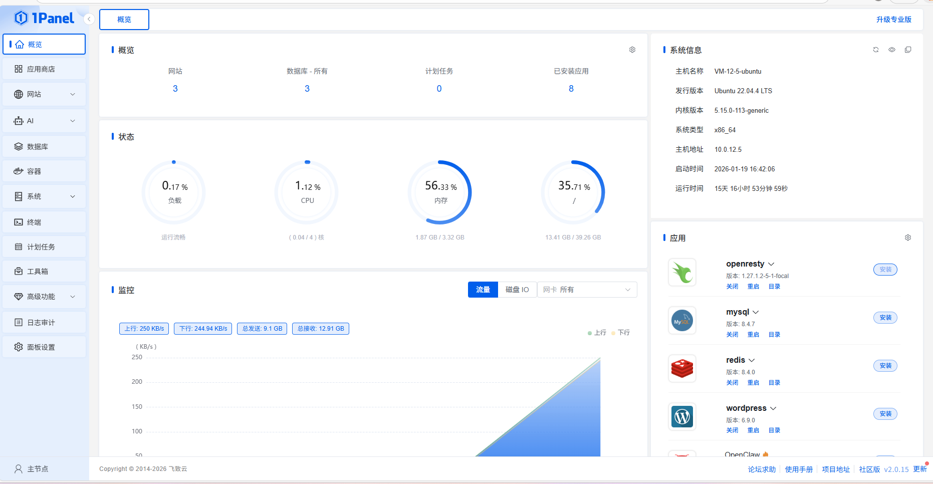This screenshot has height=484, width=933.
Task: Open the 应用 panel settings gear
Action: 908,237
